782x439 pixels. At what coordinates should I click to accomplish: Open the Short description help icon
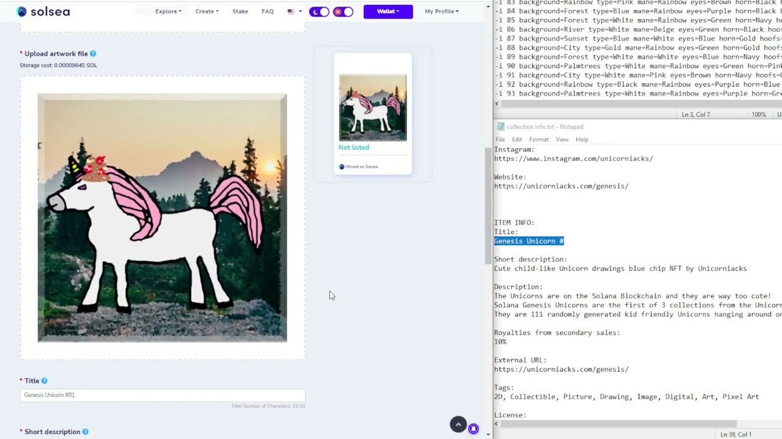pos(85,432)
